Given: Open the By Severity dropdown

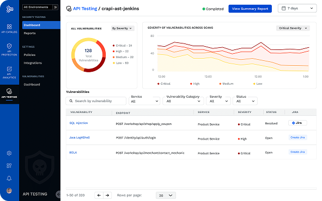Looking at the screenshot, I should point(123,28).
